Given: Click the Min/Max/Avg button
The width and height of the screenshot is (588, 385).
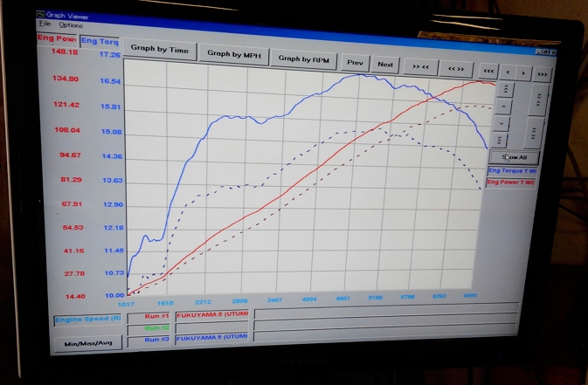Looking at the screenshot, I should click(x=86, y=343).
